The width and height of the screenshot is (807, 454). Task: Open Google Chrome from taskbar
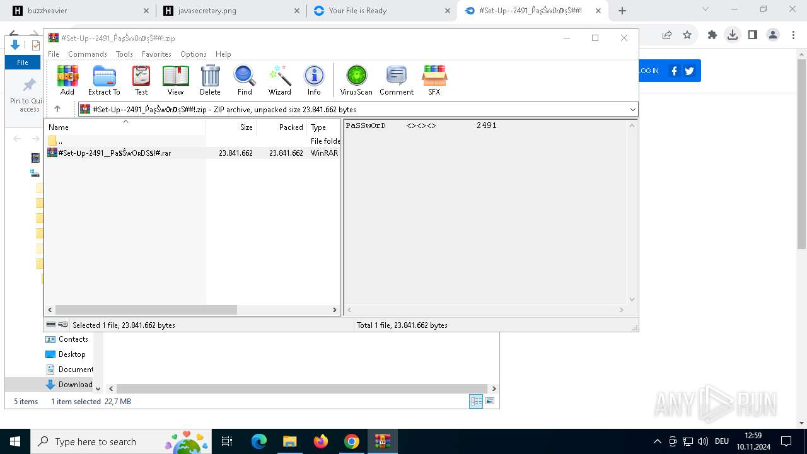352,441
